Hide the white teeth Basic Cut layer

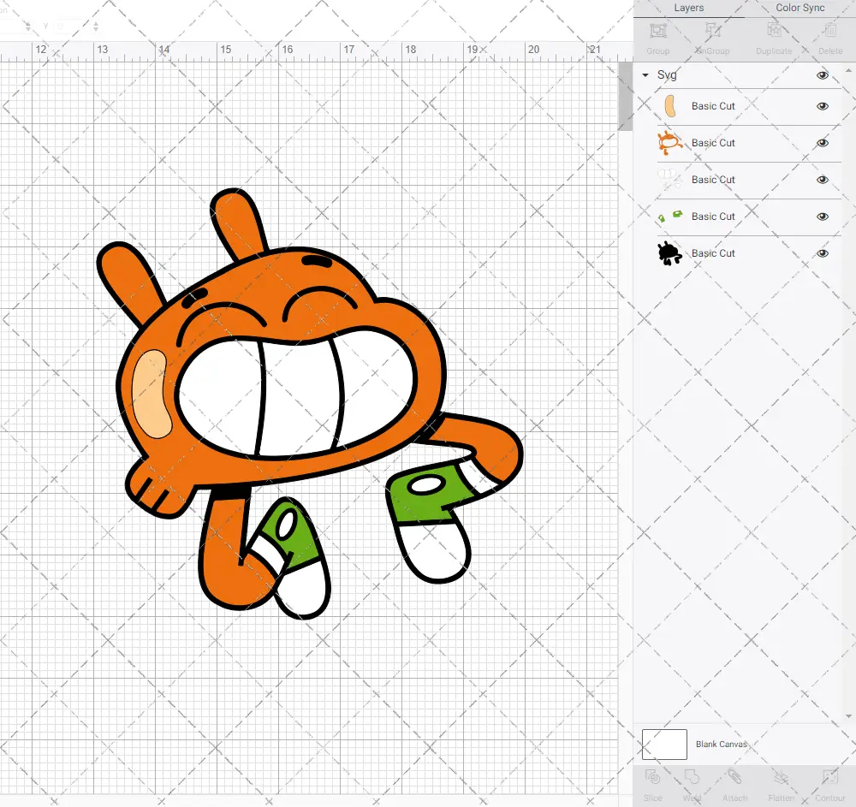(x=822, y=180)
